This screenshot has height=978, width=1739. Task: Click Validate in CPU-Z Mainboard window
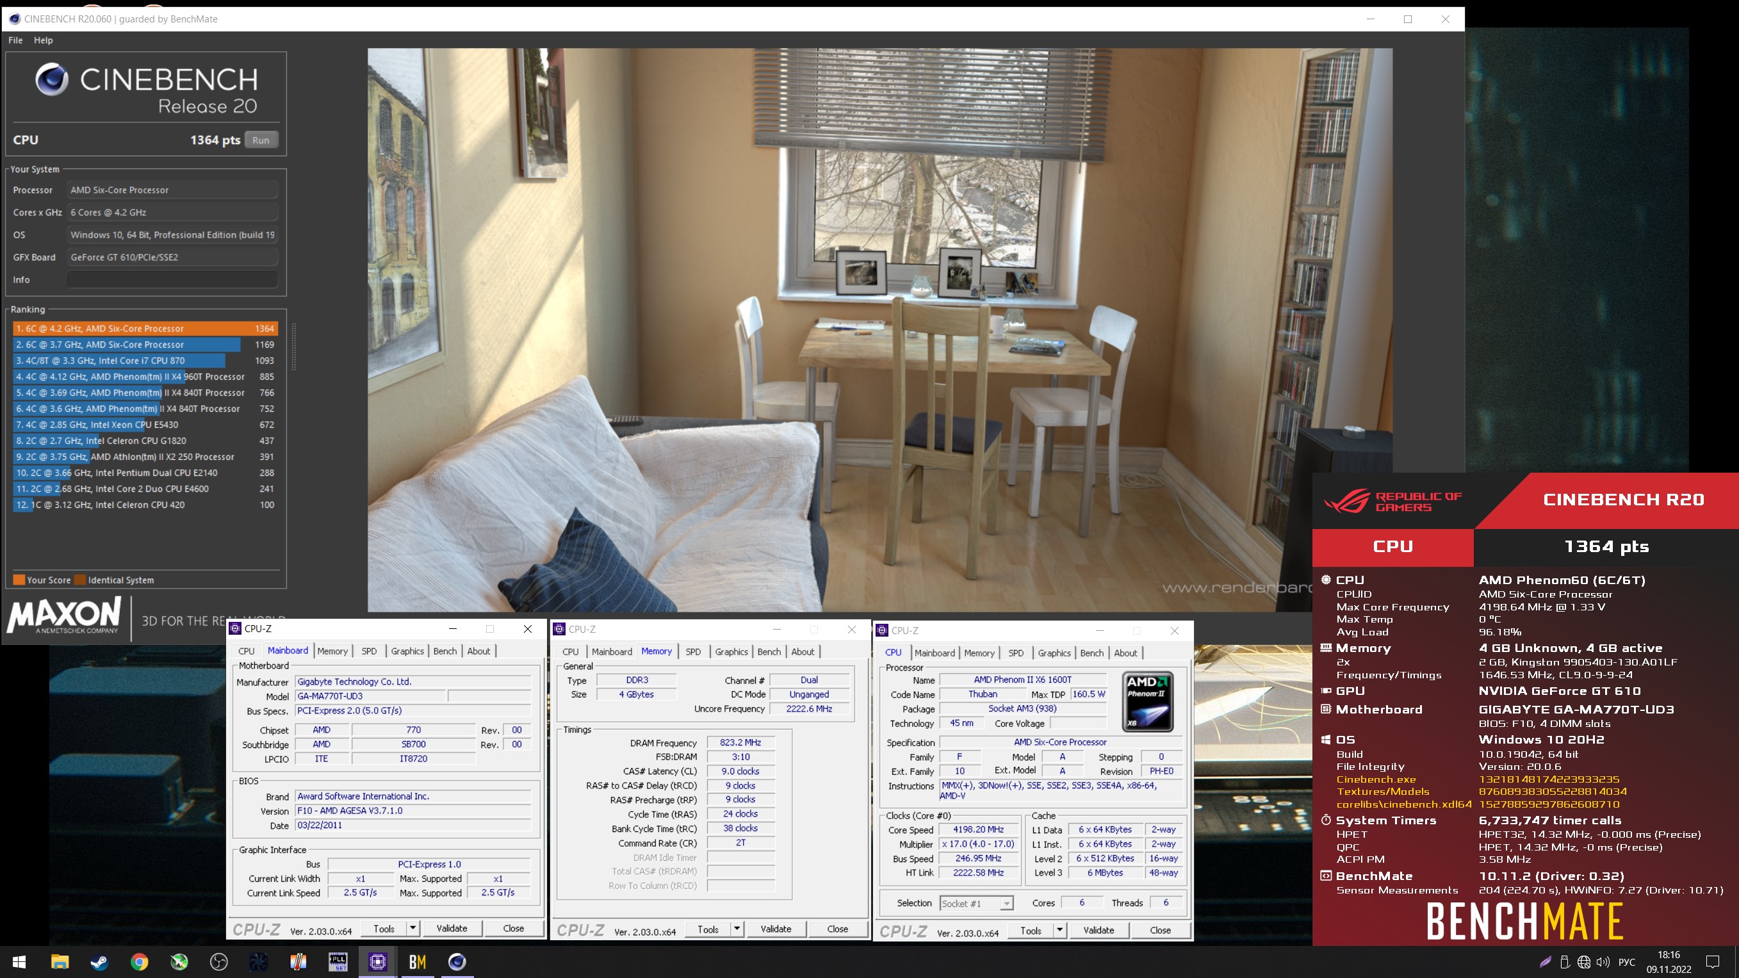click(452, 928)
